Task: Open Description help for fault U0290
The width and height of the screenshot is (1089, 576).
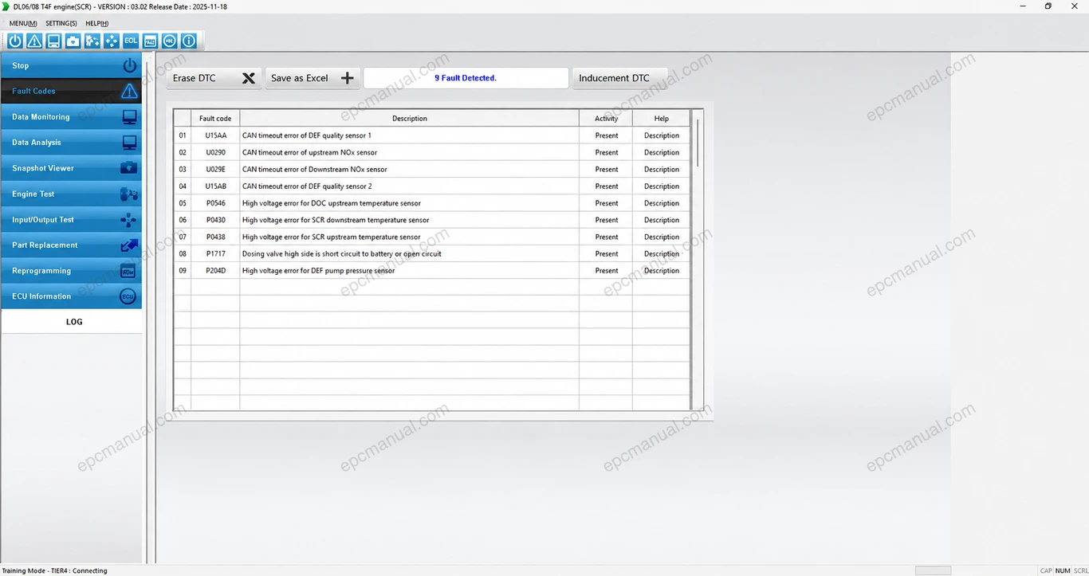Action: pos(662,152)
